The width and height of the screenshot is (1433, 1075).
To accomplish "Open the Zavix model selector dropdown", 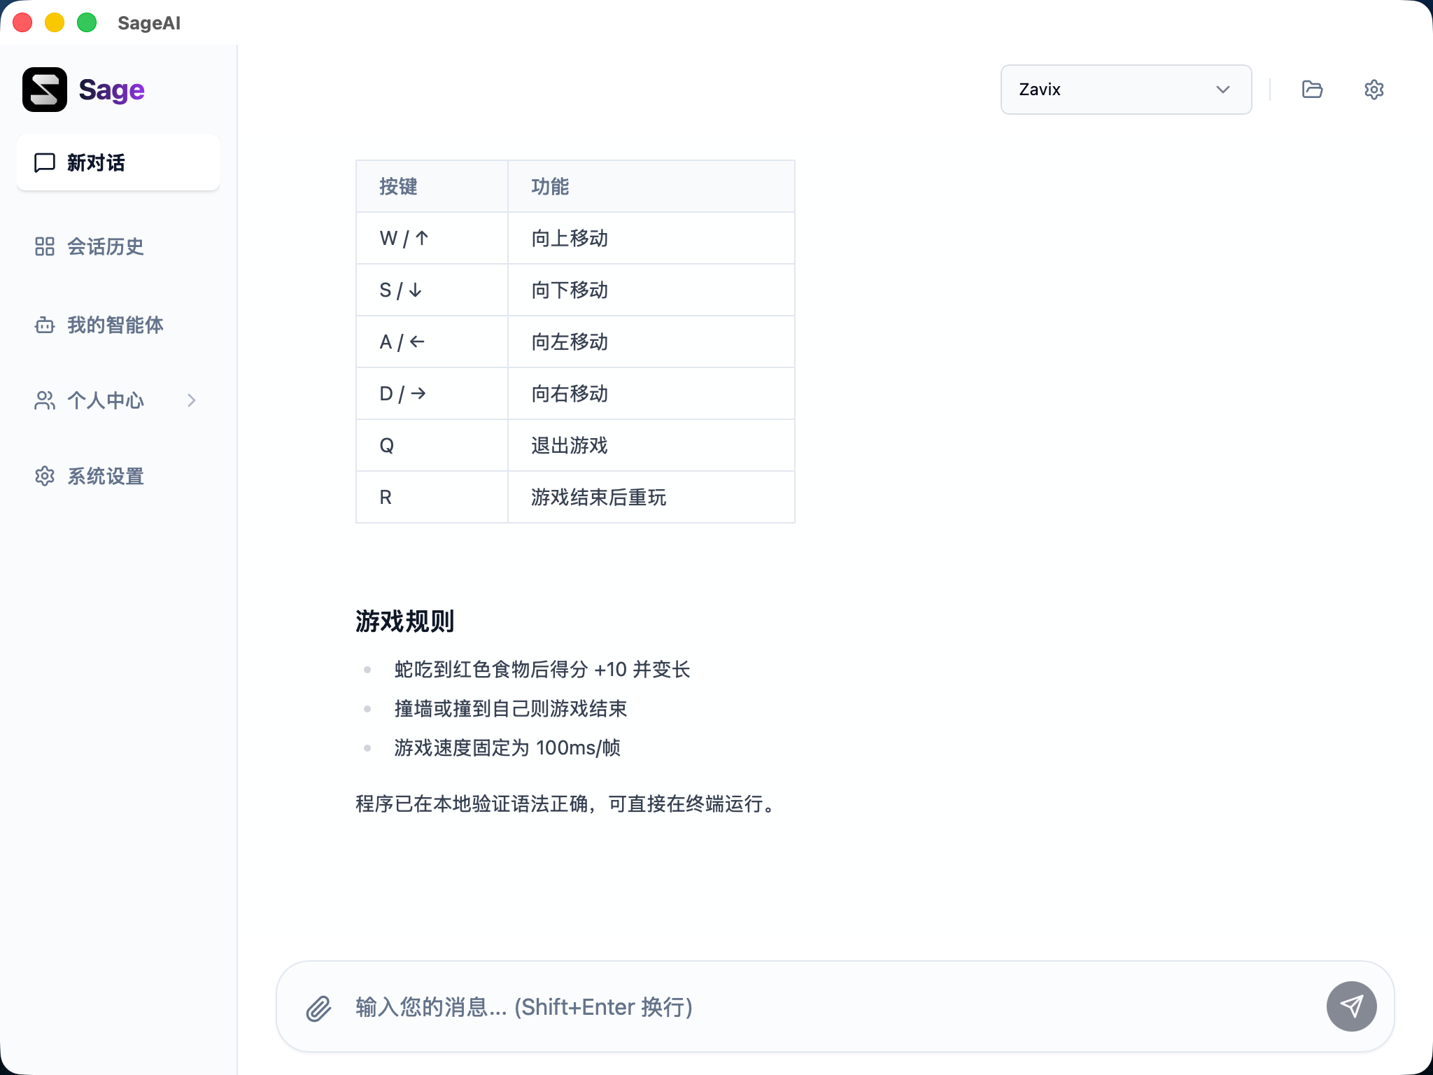I will (x=1125, y=89).
